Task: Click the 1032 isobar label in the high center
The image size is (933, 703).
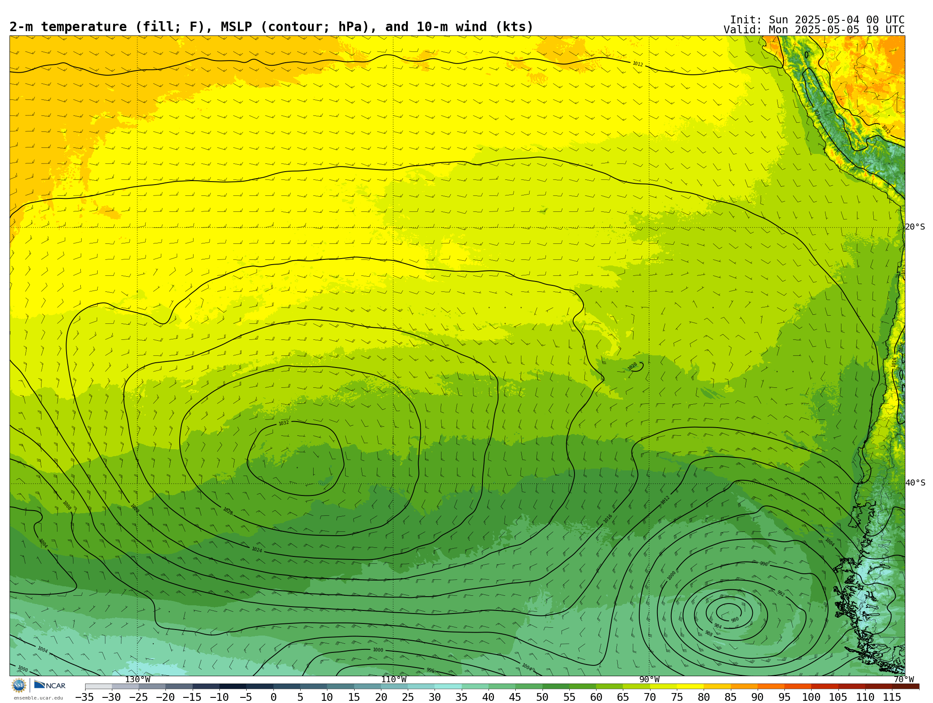Action: pos(284,423)
